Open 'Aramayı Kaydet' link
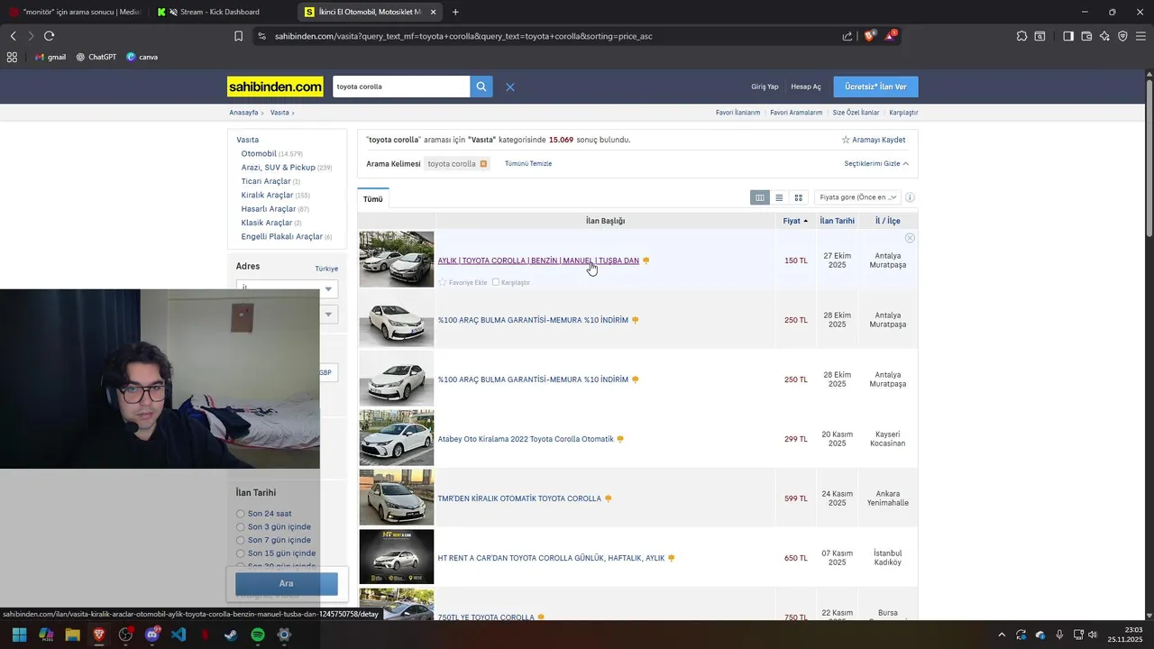The height and width of the screenshot is (649, 1154). [879, 140]
